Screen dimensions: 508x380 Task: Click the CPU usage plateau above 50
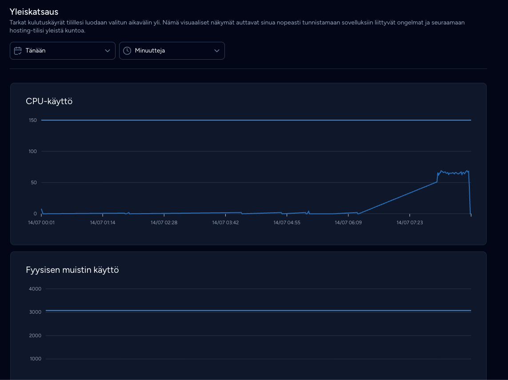453,173
